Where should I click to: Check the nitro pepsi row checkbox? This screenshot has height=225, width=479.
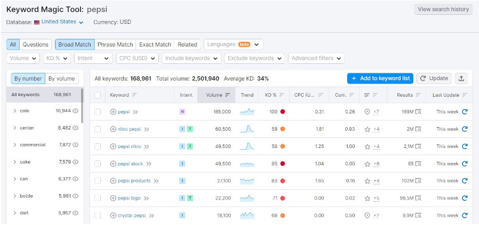coord(98,129)
